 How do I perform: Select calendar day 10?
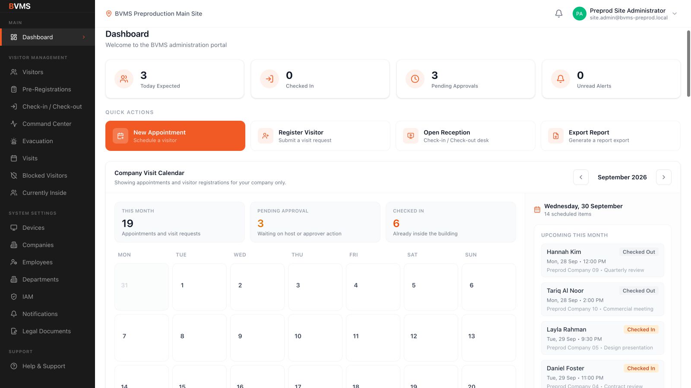(315, 338)
